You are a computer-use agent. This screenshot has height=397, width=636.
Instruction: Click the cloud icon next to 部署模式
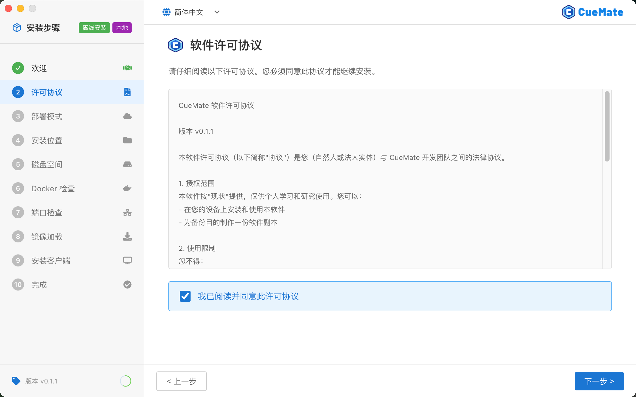pos(127,116)
